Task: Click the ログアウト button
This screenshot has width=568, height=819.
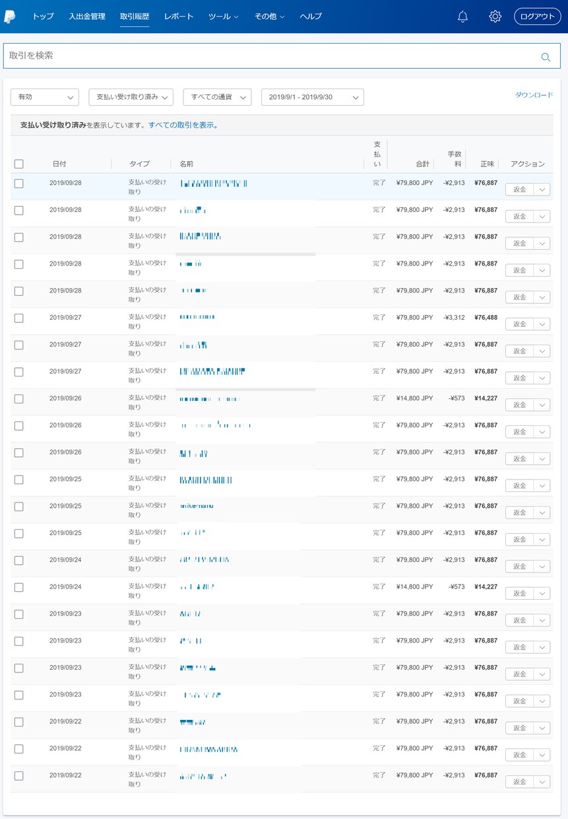Action: point(538,17)
